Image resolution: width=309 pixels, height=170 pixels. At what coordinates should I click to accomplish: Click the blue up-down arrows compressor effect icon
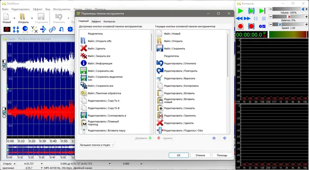tap(16, 29)
